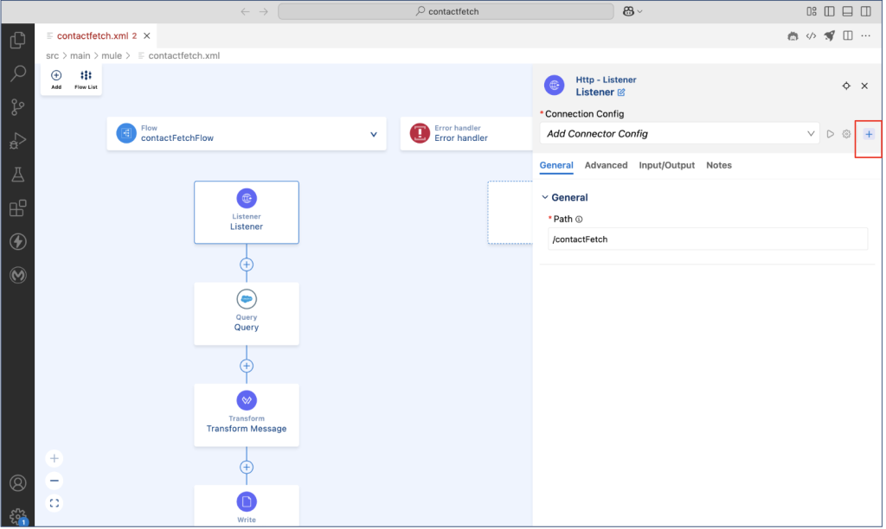The height and width of the screenshot is (529, 886).
Task: Click Add component button on canvas
Action: [x=56, y=79]
